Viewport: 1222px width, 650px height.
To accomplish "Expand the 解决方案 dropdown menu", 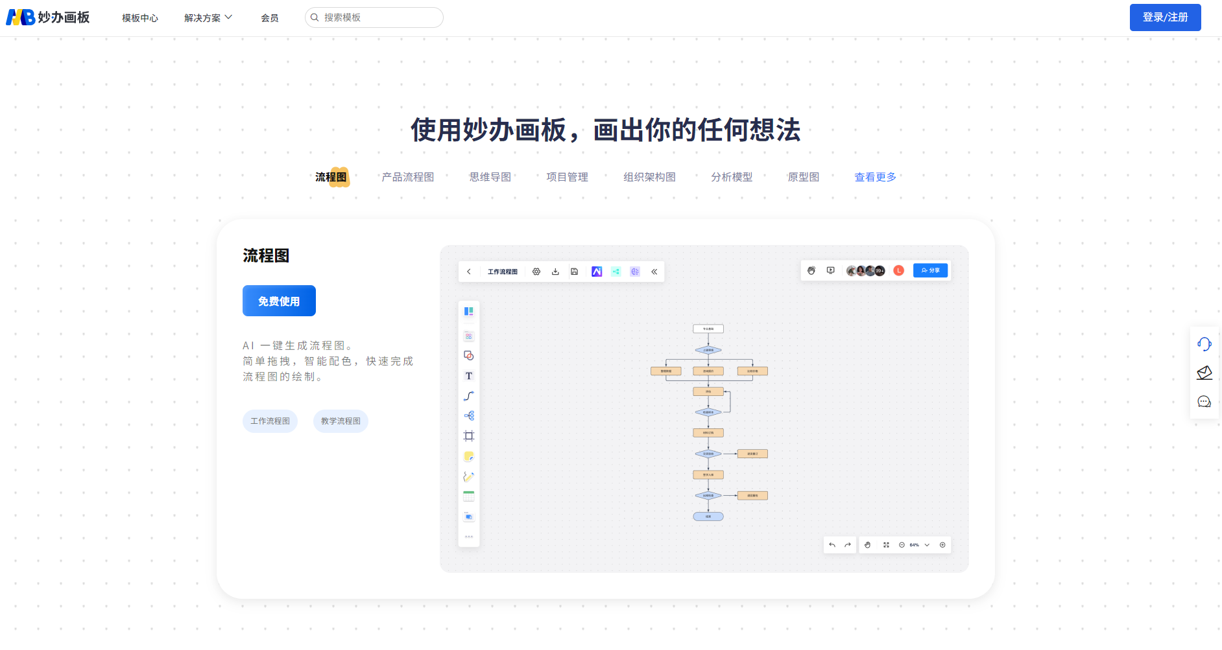I will tap(208, 17).
